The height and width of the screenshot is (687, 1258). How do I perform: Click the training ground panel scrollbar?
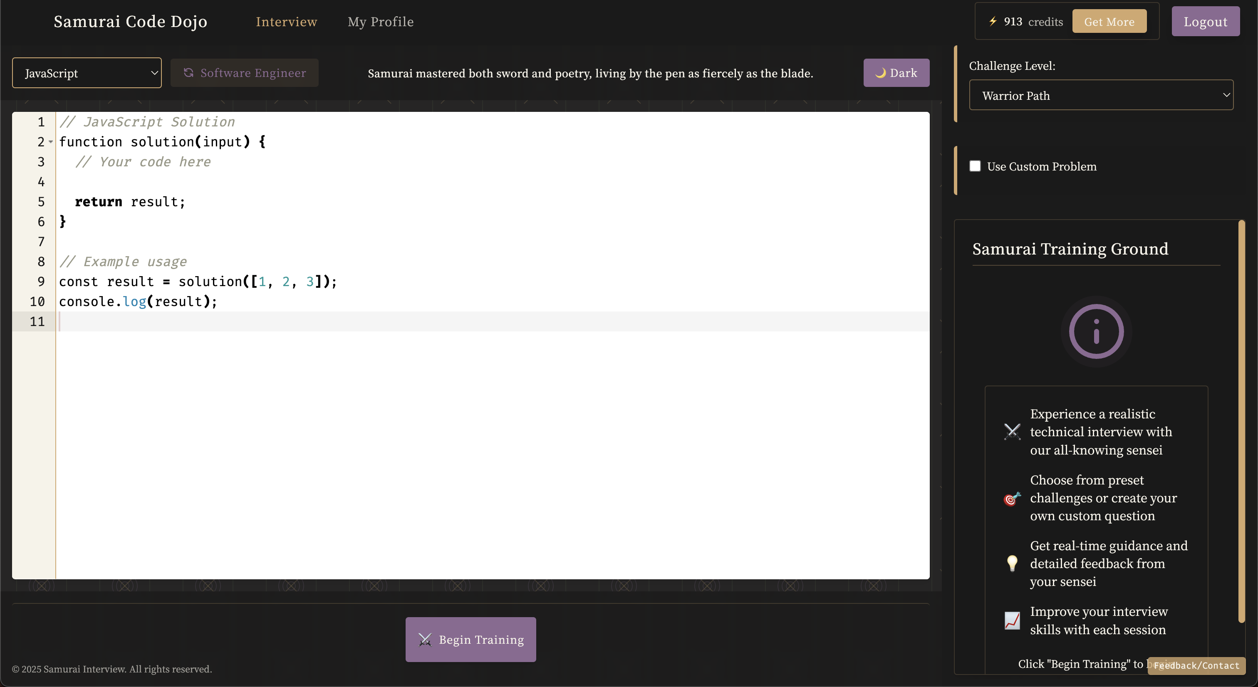pos(1241,422)
